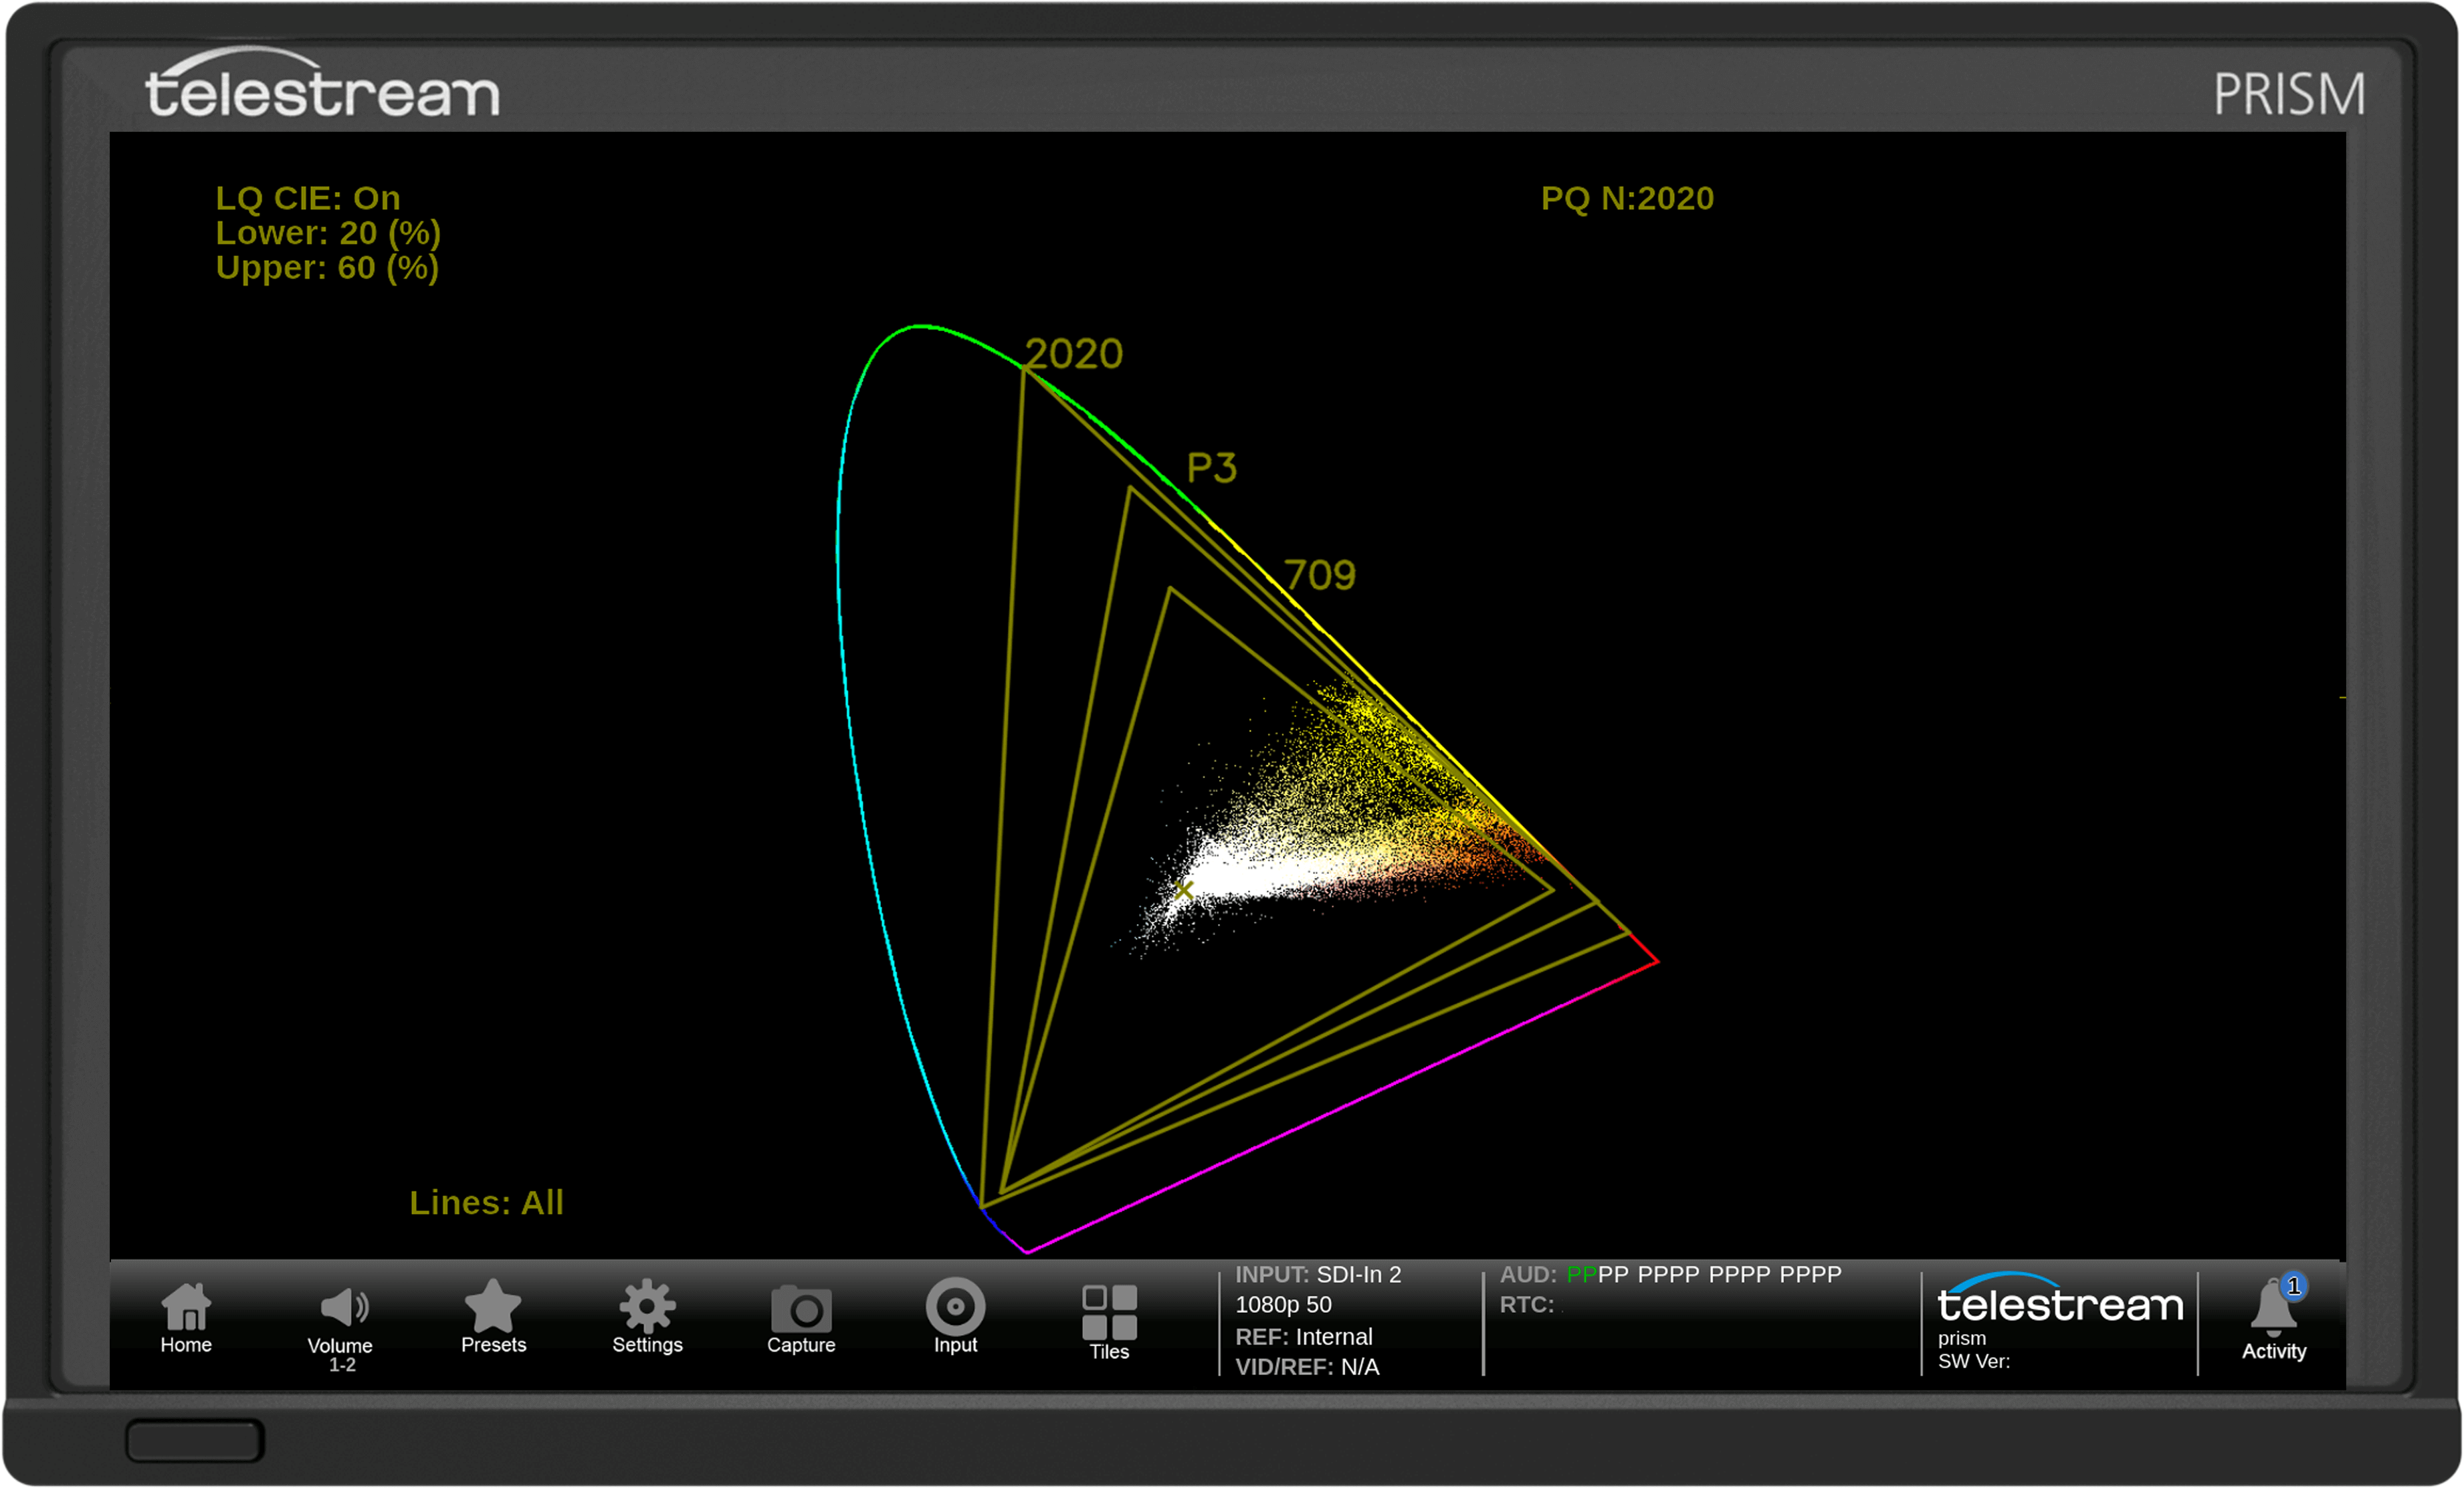2464x1488 pixels.
Task: Click the '709' gamut triangle label
Action: pos(1320,575)
